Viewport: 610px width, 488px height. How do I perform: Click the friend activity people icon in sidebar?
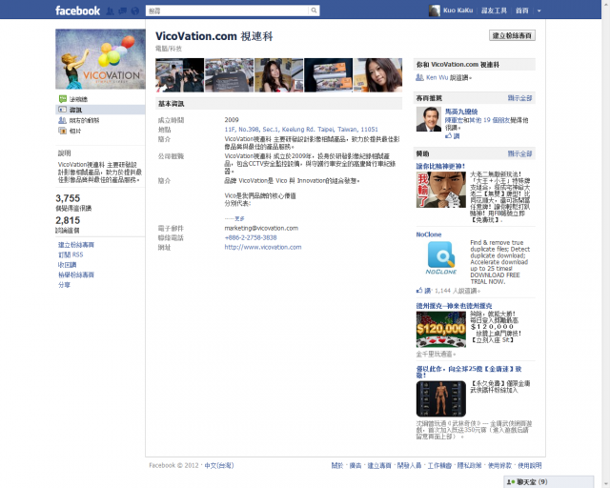[x=62, y=120]
